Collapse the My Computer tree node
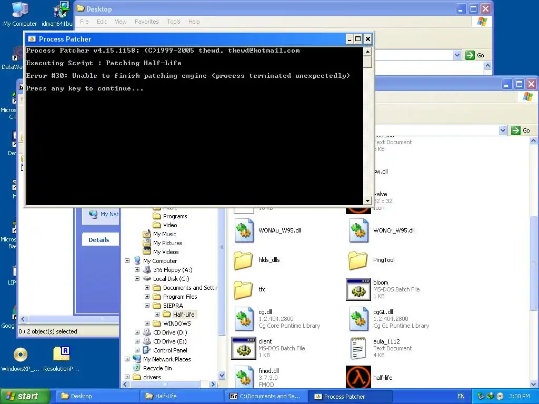 tap(127, 261)
